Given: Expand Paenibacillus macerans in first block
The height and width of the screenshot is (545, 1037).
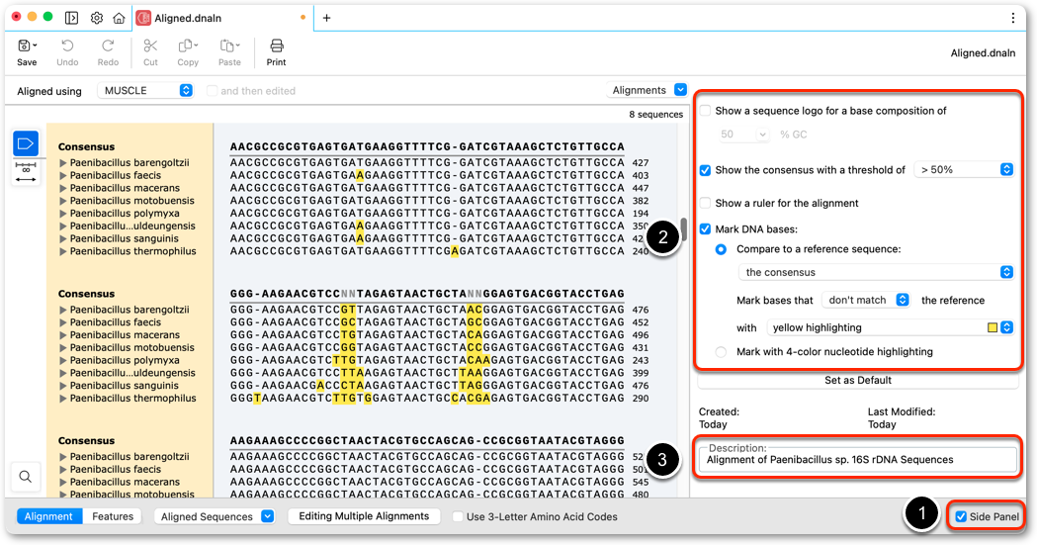Looking at the screenshot, I should point(63,188).
